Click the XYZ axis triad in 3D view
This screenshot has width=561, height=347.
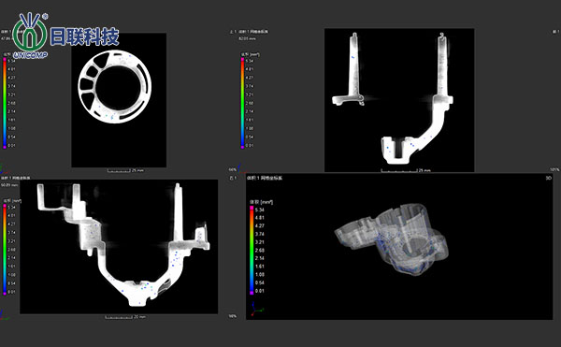pyautogui.click(x=257, y=309)
